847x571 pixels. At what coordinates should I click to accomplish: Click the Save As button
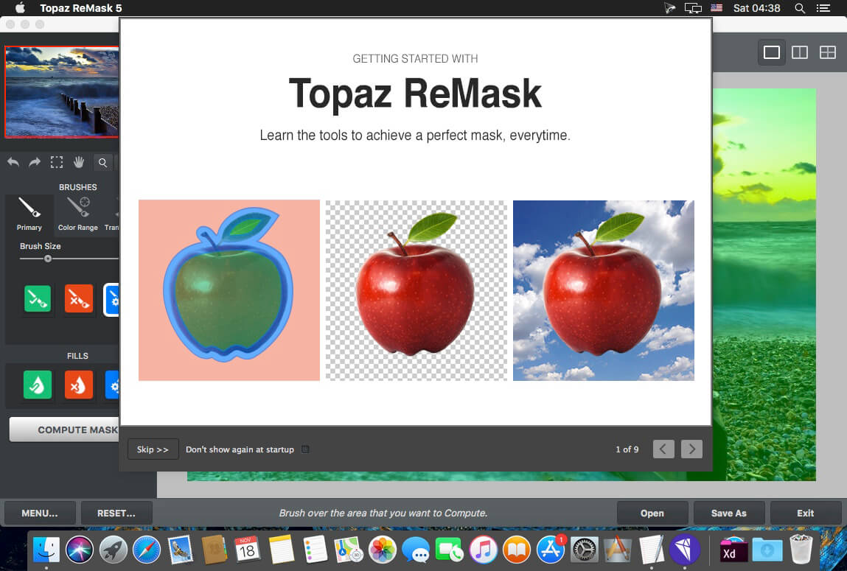pyautogui.click(x=729, y=514)
